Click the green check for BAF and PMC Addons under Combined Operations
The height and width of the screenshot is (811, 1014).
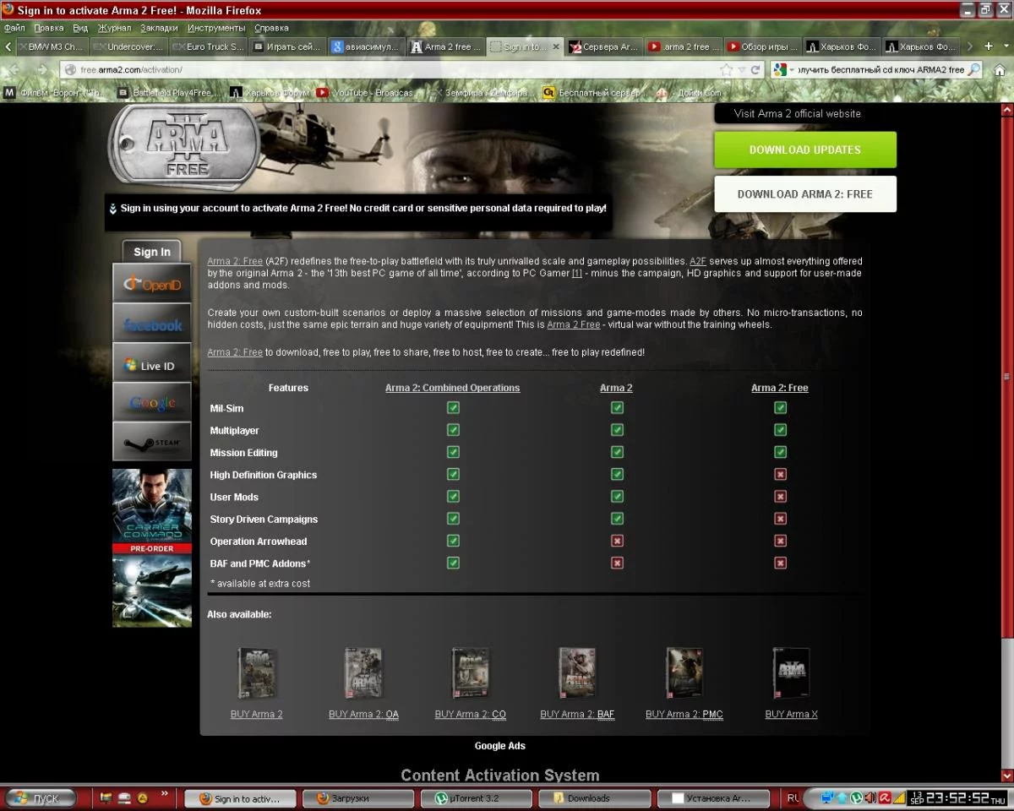tap(453, 563)
